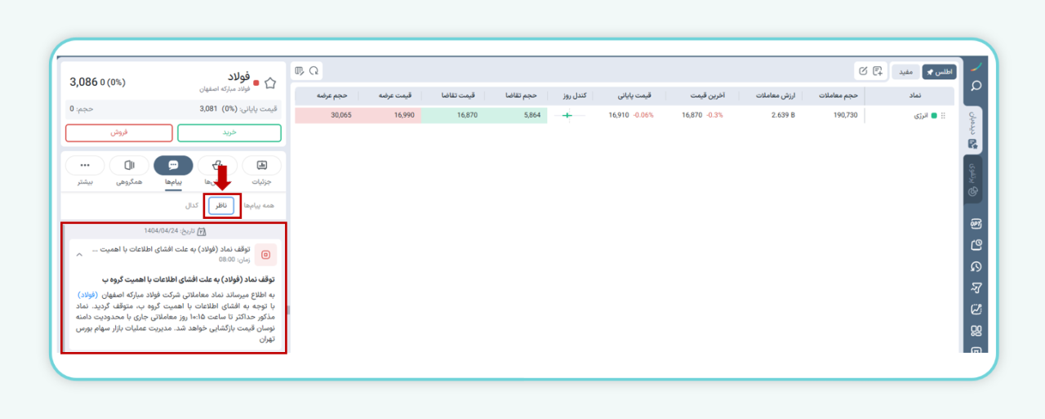Click the chart icon in sidebar
The height and width of the screenshot is (419, 1045).
coord(975,310)
